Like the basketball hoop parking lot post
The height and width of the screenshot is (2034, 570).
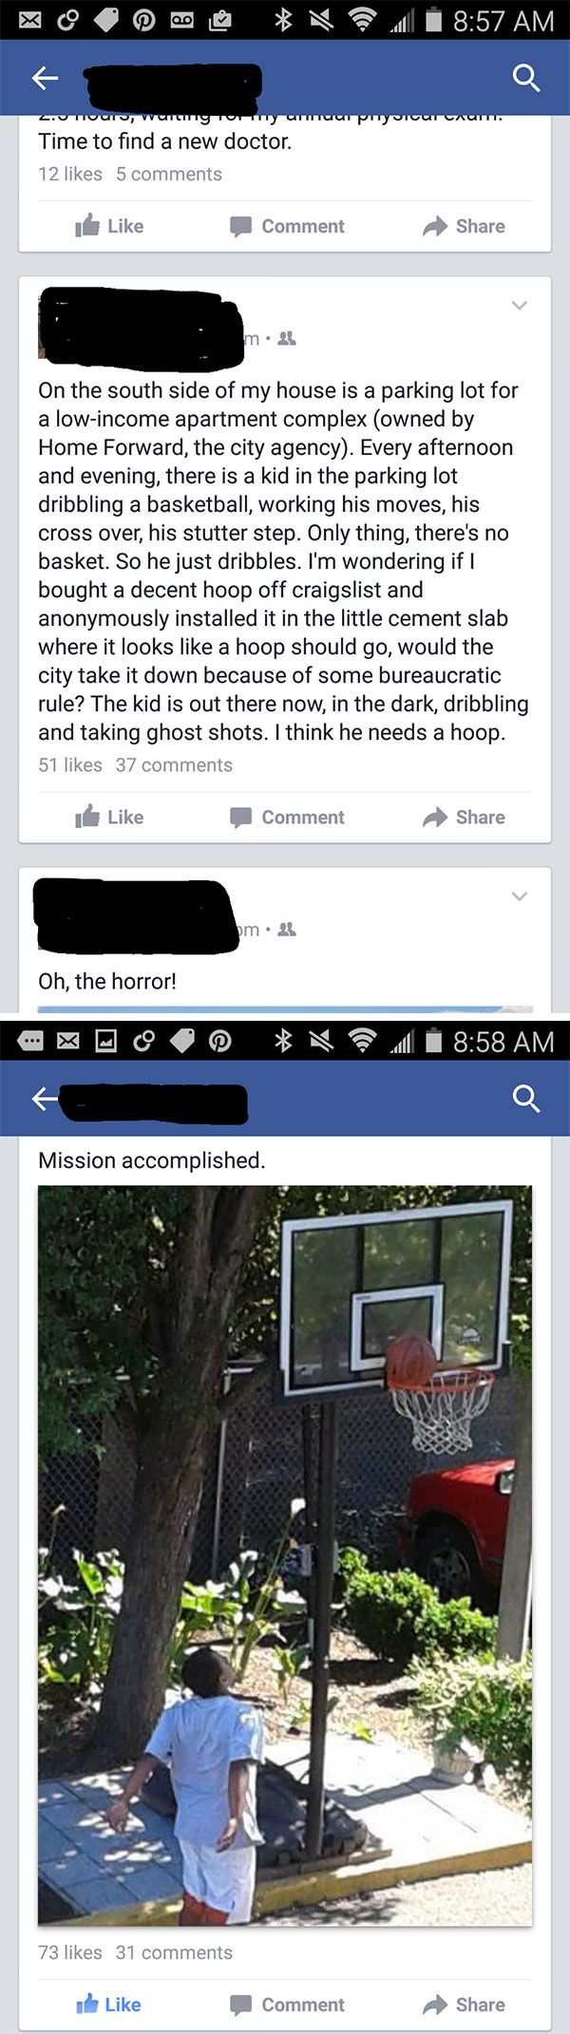[109, 817]
